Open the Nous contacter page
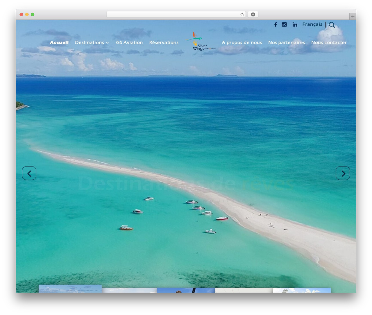Screen dimensions: 372x315 tap(329, 42)
